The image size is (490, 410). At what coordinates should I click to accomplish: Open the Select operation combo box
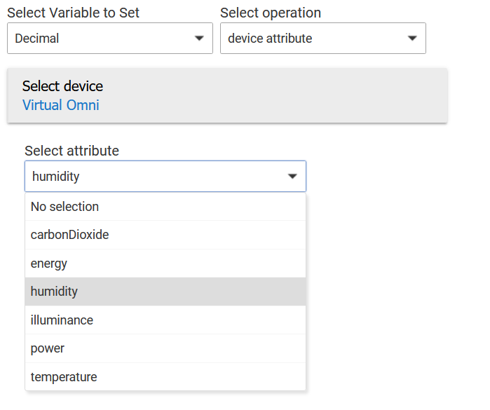tap(322, 39)
